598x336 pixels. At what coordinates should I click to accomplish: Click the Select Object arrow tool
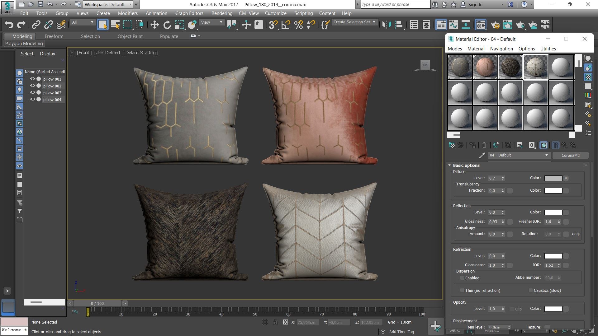tap(102, 25)
